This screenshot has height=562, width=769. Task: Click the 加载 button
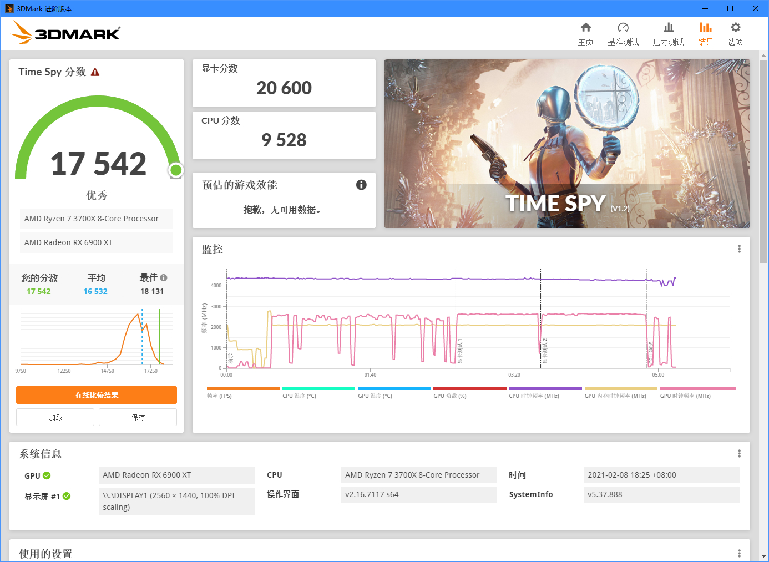(55, 417)
